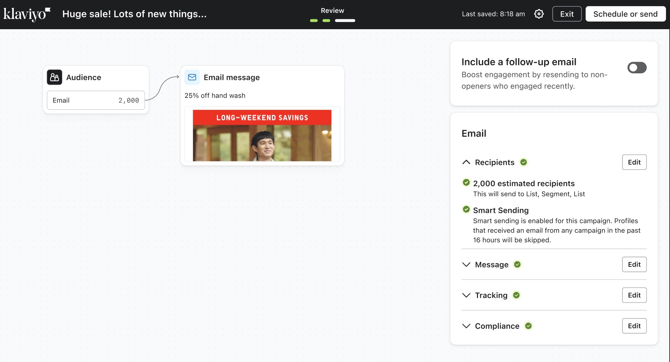
Task: Expand the Message section chevron
Action: pos(466,265)
